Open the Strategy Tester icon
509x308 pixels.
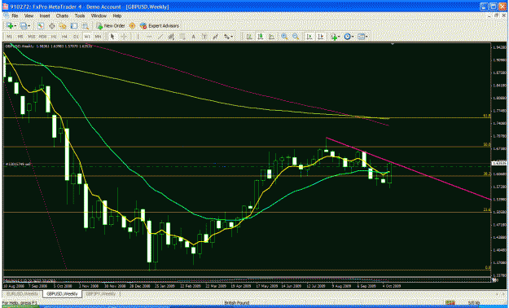click(x=85, y=26)
